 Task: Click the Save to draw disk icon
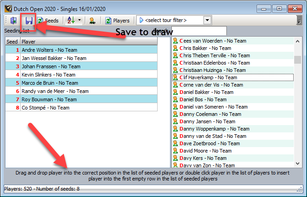point(29,21)
